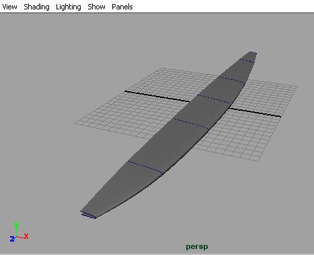The height and width of the screenshot is (255, 314).
Task: Click the blue Z axis indicator
Action: pyautogui.click(x=12, y=239)
